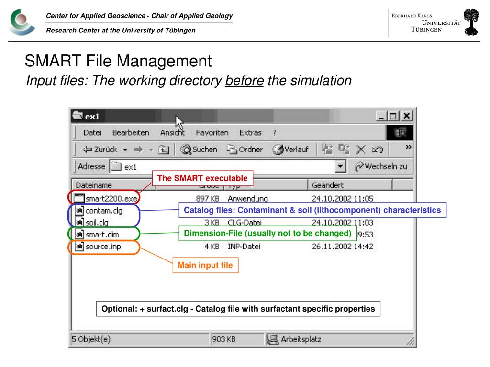Expand the toolbar overflow chevron

coord(409,147)
